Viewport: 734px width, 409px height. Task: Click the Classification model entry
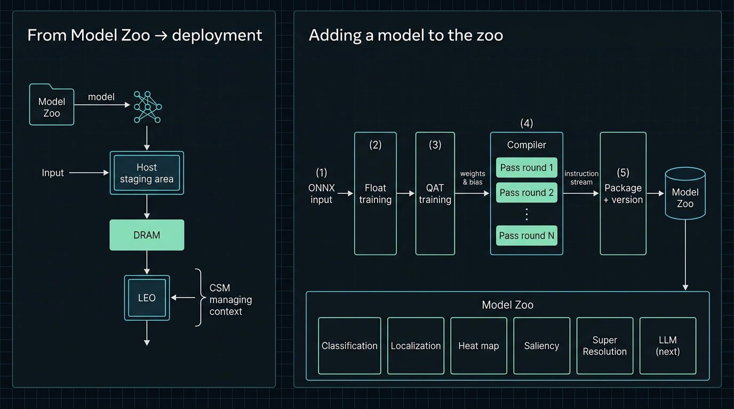click(x=349, y=346)
